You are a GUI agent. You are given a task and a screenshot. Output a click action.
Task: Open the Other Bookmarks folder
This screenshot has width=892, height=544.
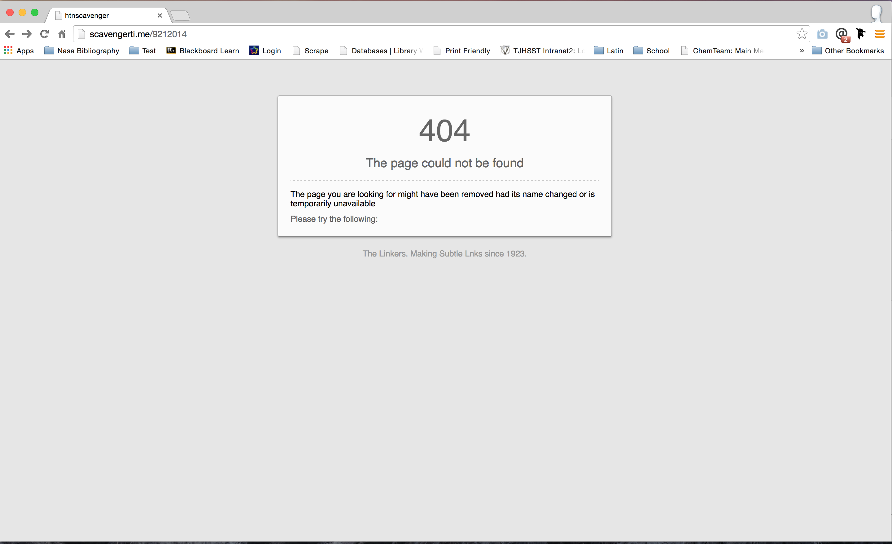848,51
